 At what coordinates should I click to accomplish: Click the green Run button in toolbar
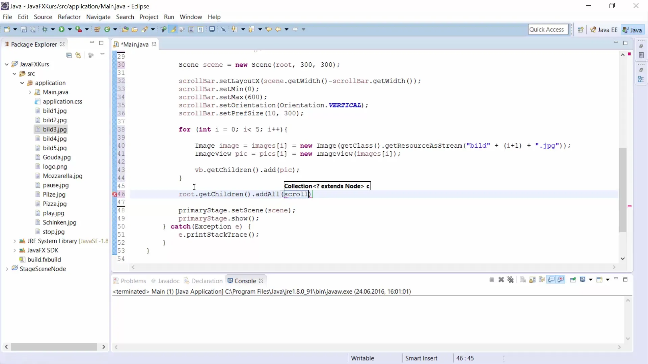(x=61, y=29)
